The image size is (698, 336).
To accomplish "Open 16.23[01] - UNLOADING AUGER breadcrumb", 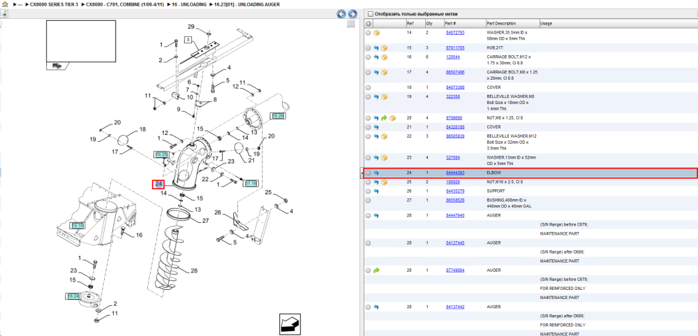I will click(x=247, y=4).
